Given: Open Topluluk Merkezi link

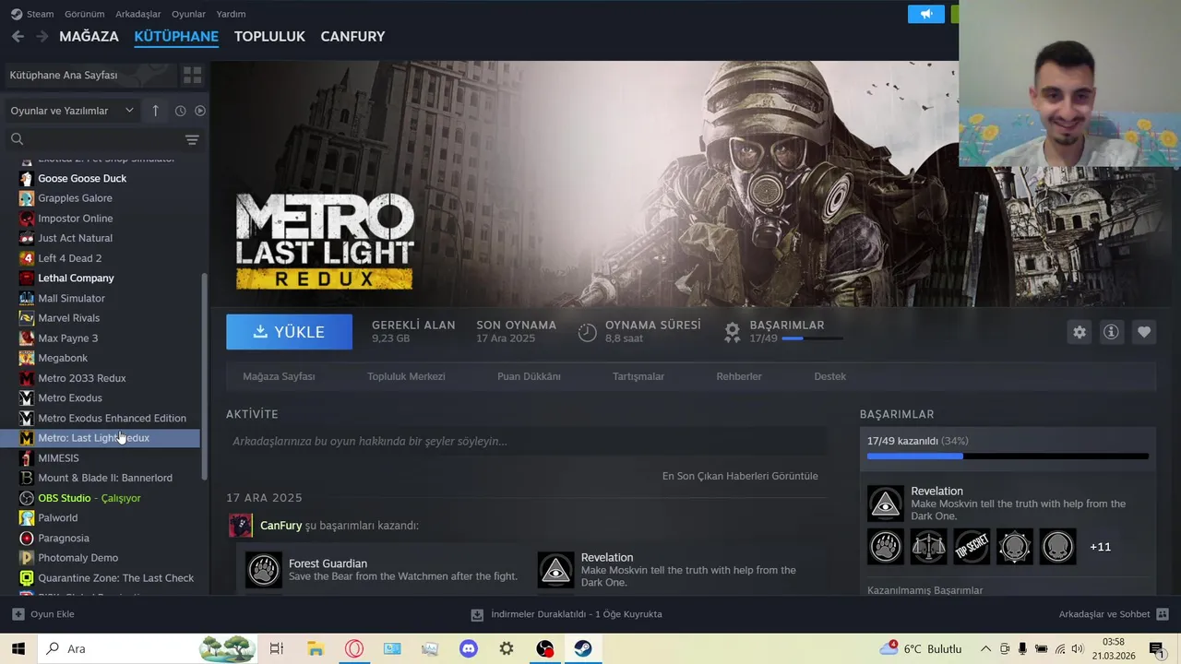Looking at the screenshot, I should (406, 376).
